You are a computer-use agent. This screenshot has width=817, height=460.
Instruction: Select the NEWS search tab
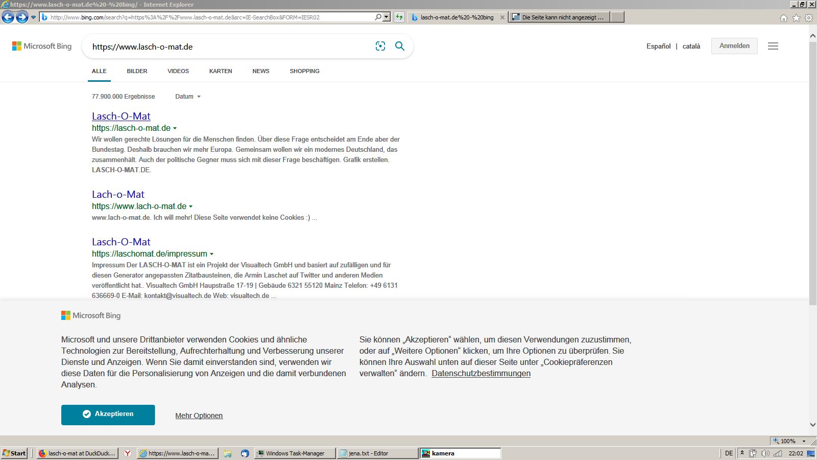pos(261,71)
